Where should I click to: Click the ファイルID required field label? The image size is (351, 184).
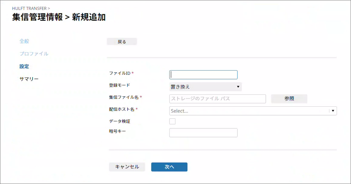click(121, 73)
